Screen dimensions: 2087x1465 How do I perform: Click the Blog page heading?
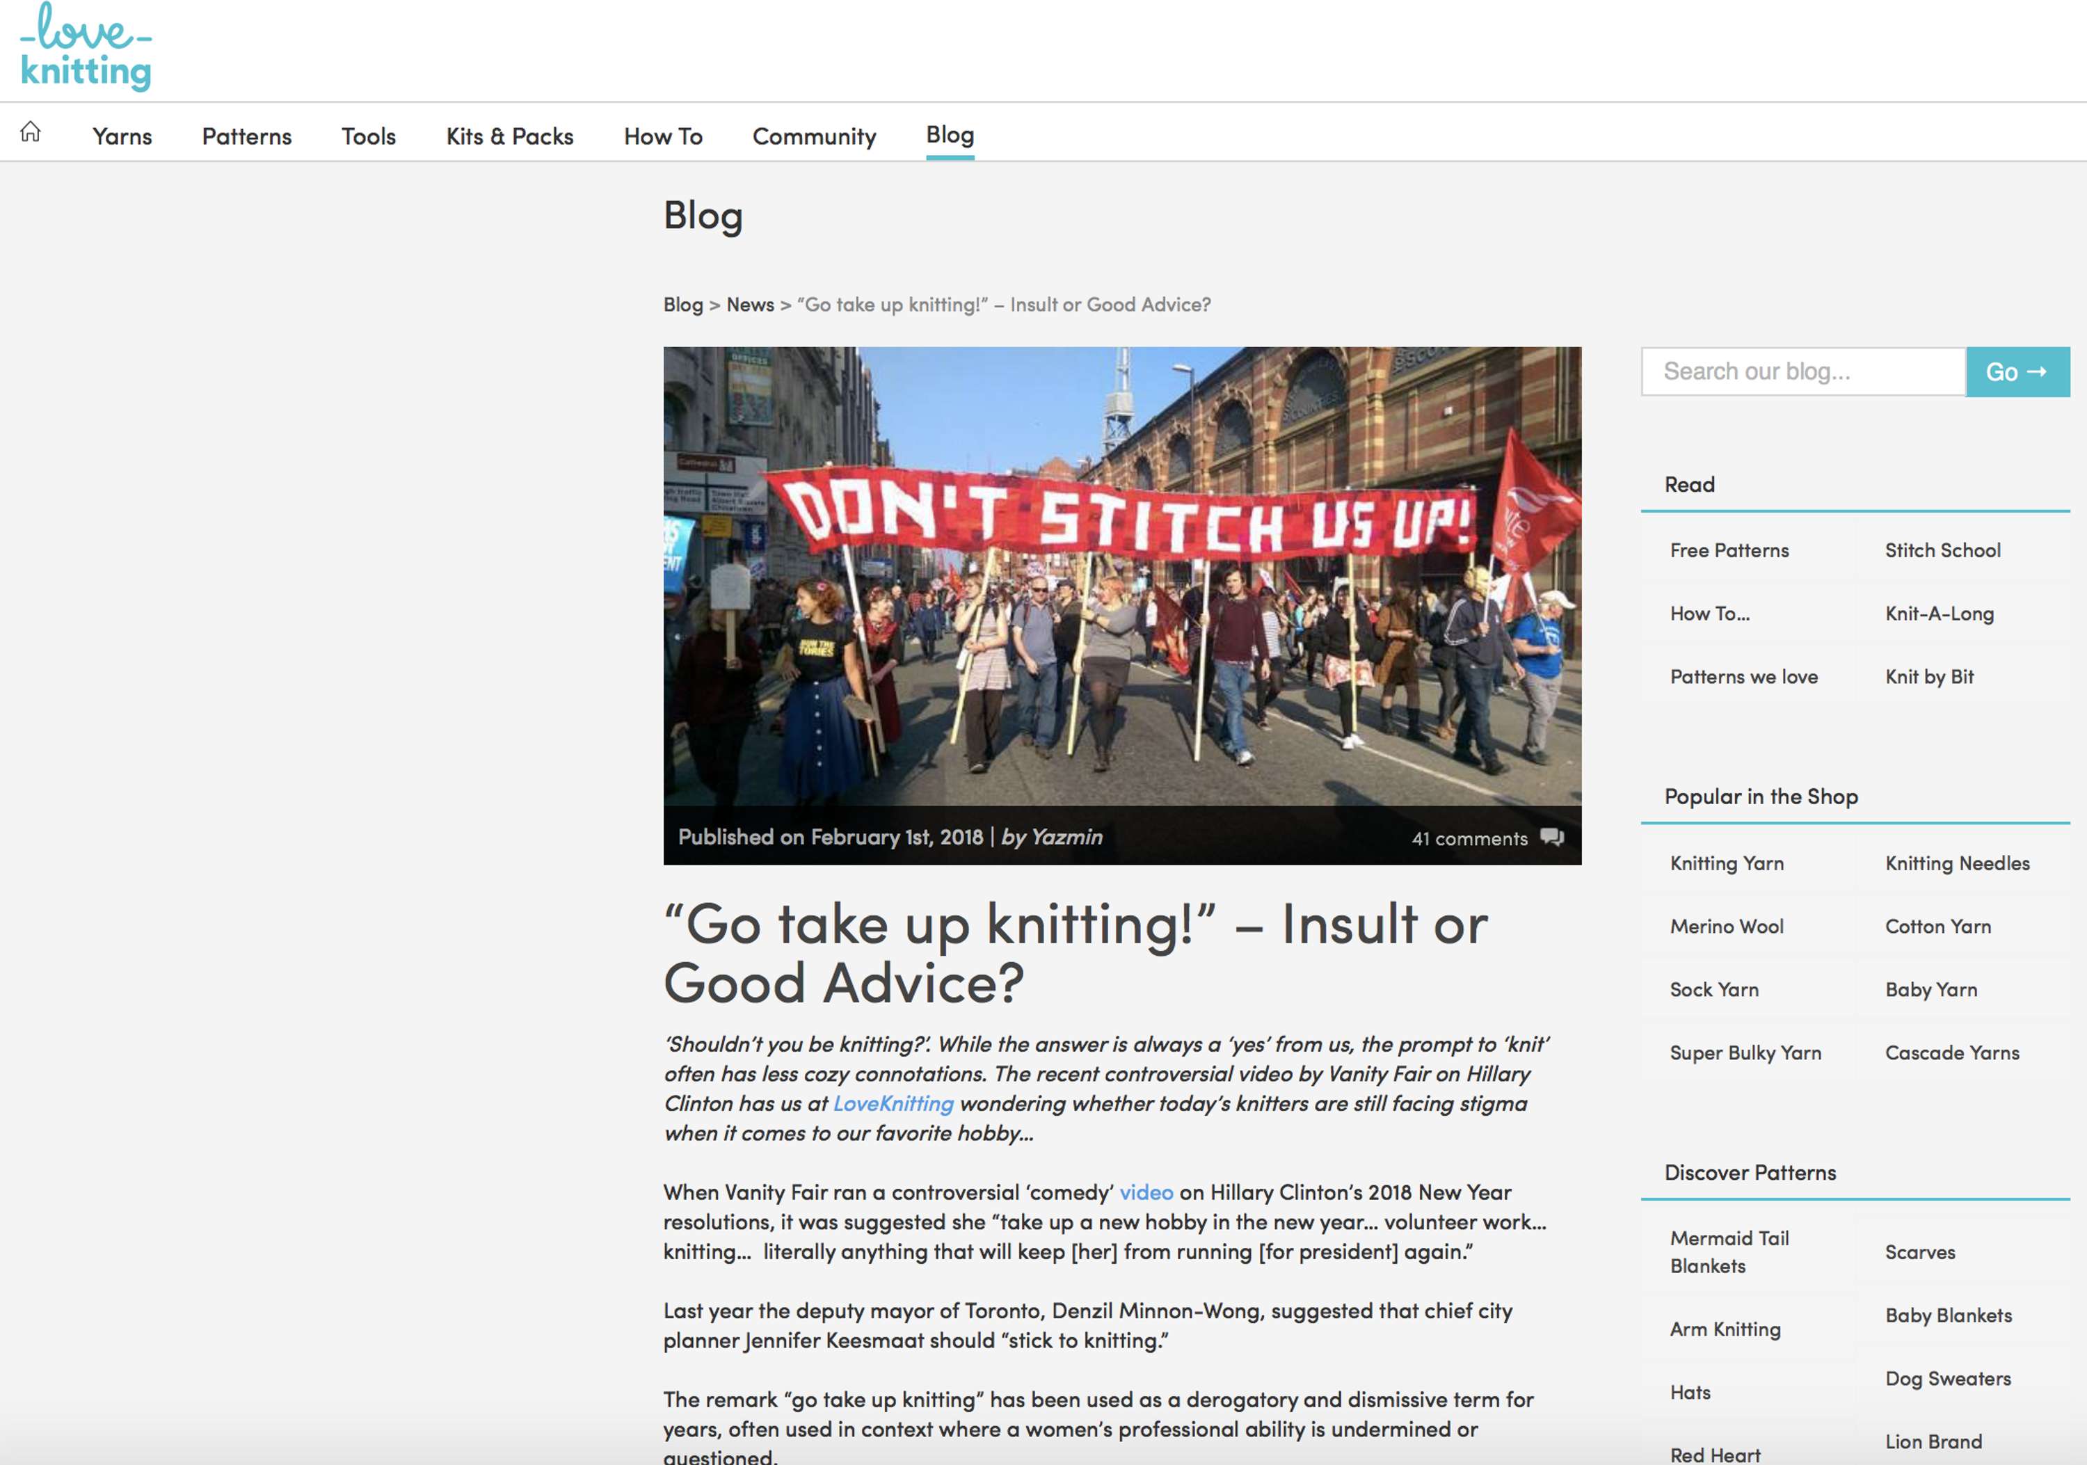coord(703,216)
